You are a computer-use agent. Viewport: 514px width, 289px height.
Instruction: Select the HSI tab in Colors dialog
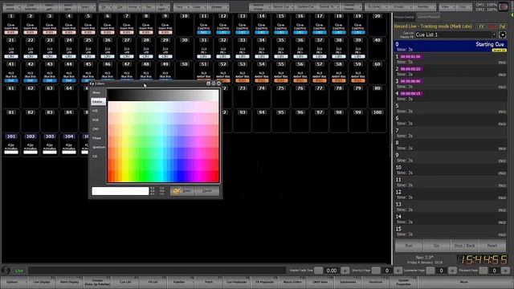pyautogui.click(x=98, y=111)
